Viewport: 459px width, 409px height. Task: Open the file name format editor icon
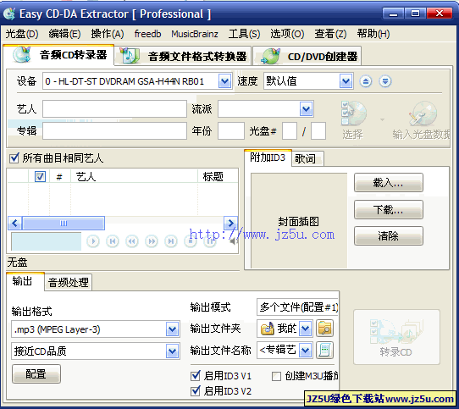click(x=324, y=351)
